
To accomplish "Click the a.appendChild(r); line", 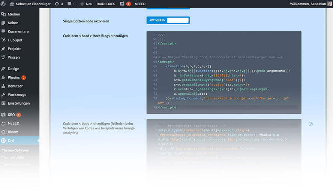I will coord(190,94).
